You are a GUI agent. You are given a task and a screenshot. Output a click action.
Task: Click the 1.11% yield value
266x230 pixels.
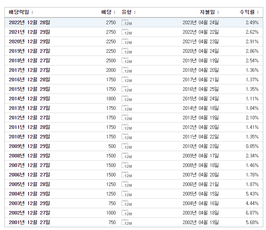pyautogui.click(x=252, y=99)
